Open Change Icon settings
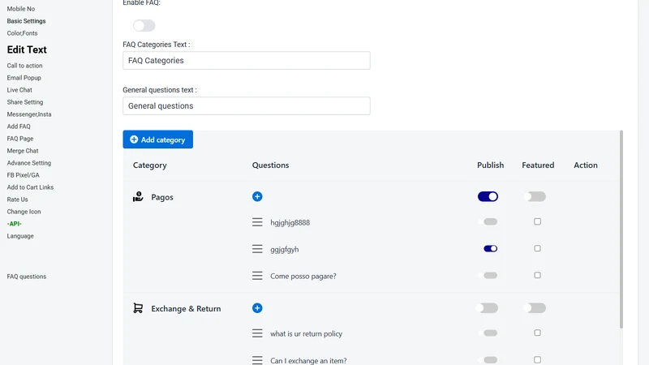This screenshot has width=649, height=365. [x=24, y=212]
